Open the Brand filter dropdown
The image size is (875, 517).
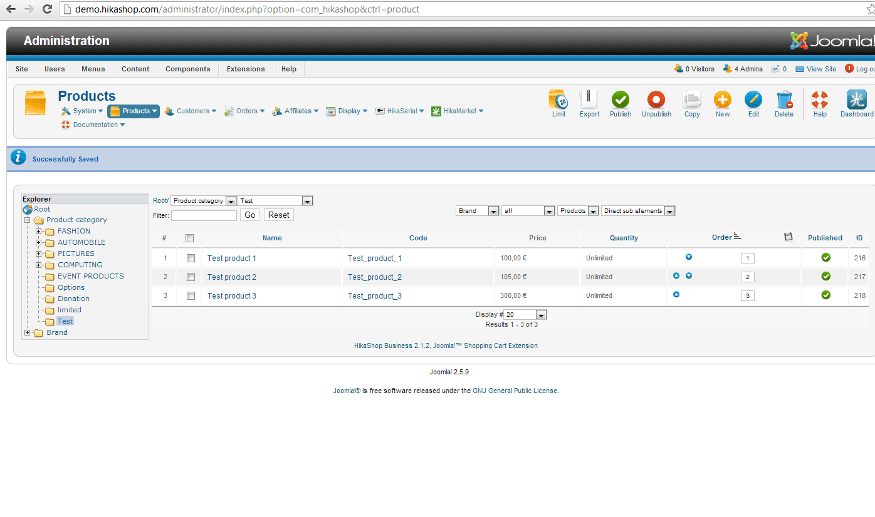pyautogui.click(x=478, y=211)
